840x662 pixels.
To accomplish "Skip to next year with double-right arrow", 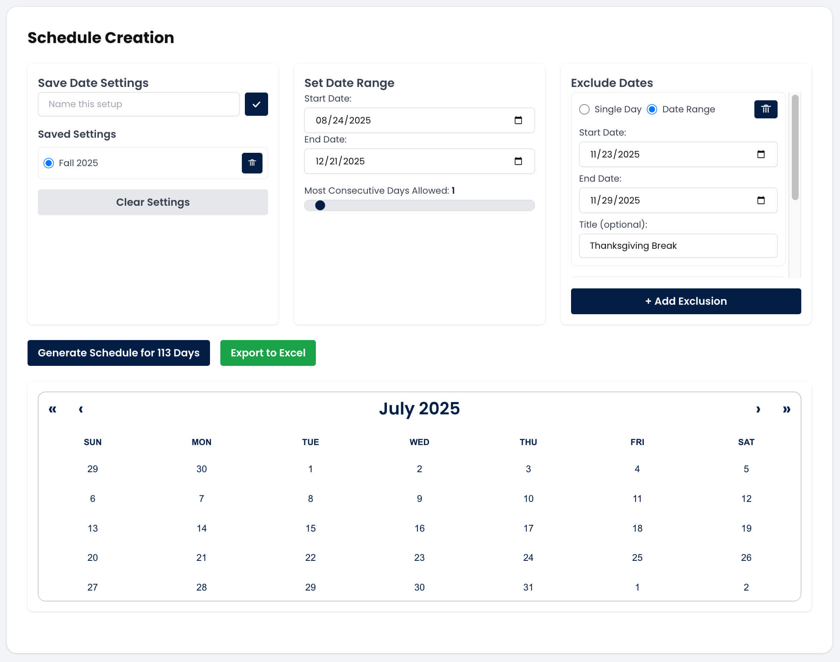I will [x=787, y=409].
